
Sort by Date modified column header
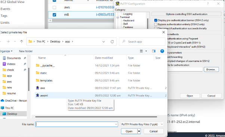click(x=104, y=58)
